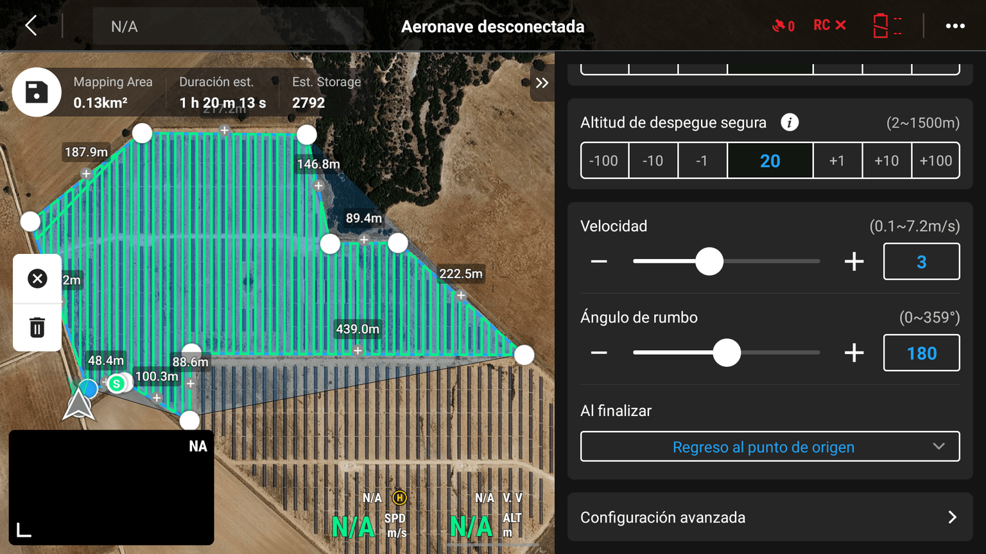Expand the black camera preview corner icon
The image size is (986, 554).
pyautogui.click(x=24, y=530)
